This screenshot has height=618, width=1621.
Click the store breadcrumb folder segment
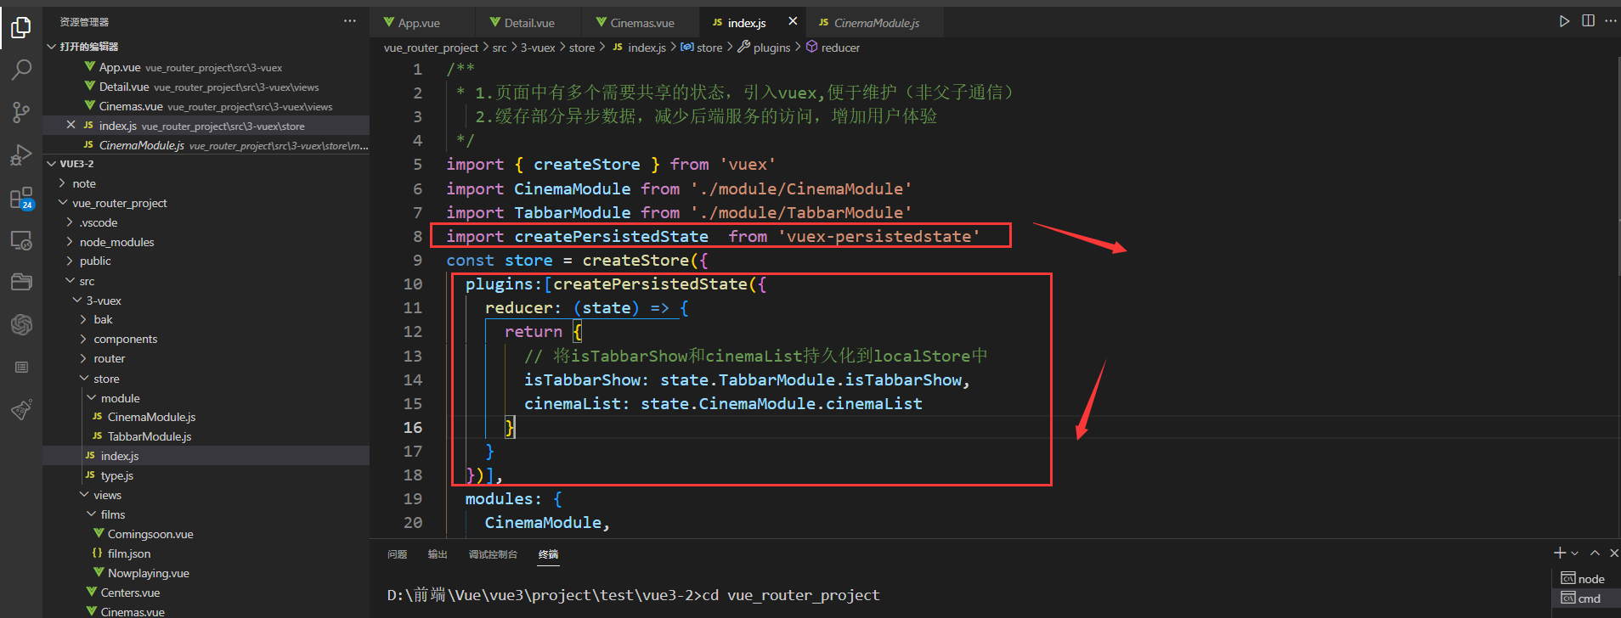582,48
